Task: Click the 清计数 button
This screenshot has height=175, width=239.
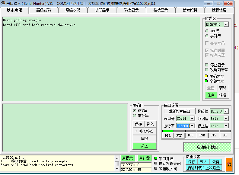Action: pos(145,158)
